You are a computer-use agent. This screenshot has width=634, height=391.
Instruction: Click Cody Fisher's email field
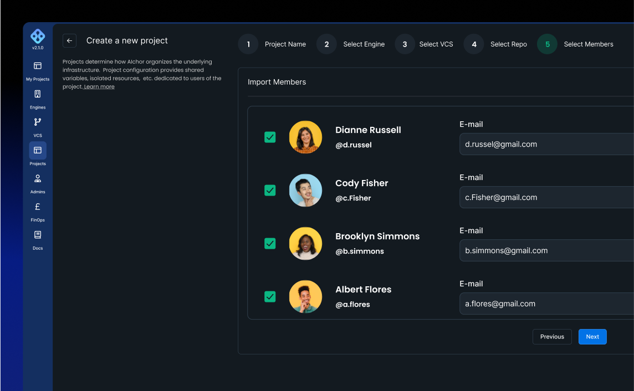tap(546, 198)
